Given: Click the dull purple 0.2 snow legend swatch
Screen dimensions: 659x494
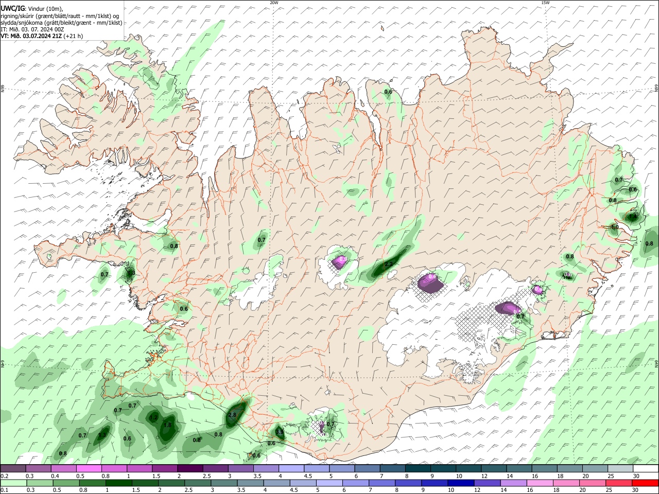Looking at the screenshot, I should coord(13,468).
